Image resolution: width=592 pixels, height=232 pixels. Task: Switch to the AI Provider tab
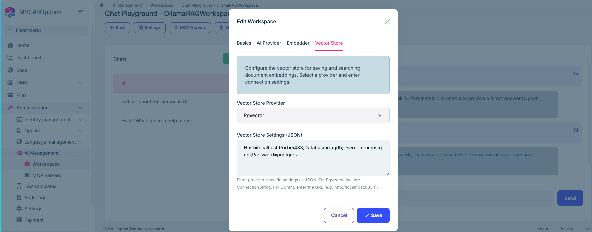[x=269, y=43]
